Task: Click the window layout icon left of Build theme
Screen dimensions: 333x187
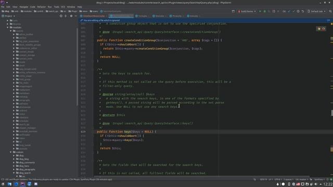Action: (233, 11)
